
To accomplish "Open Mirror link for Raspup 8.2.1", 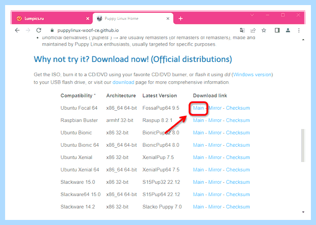I will click(x=215, y=120).
